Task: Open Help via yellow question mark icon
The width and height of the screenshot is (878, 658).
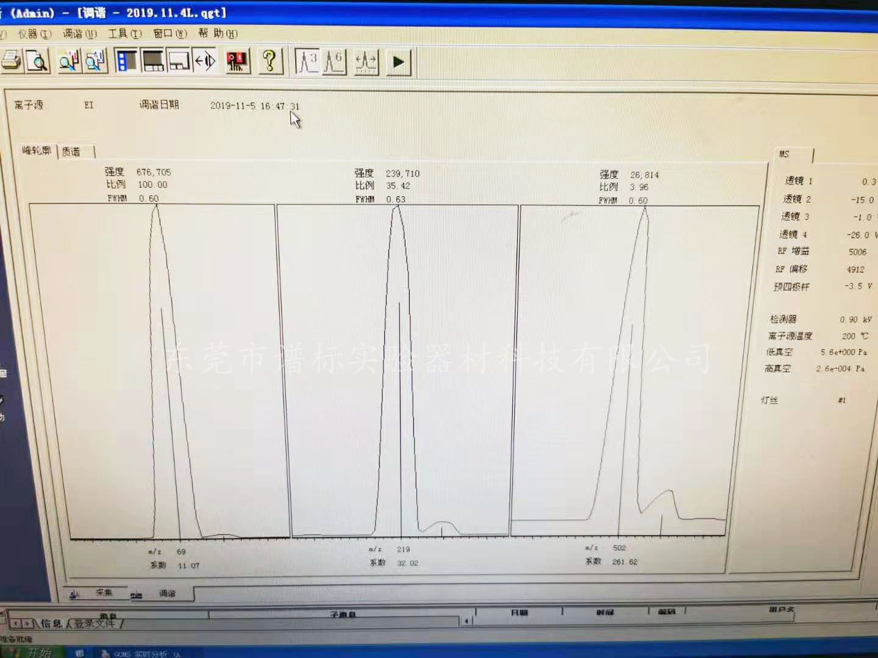Action: [x=269, y=61]
